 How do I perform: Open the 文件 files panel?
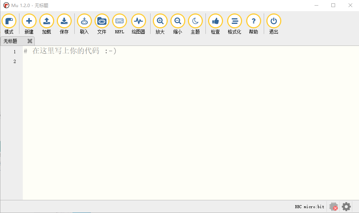click(102, 24)
